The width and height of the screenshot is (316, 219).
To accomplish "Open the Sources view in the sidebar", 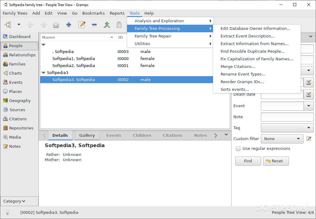I will pos(19,110).
